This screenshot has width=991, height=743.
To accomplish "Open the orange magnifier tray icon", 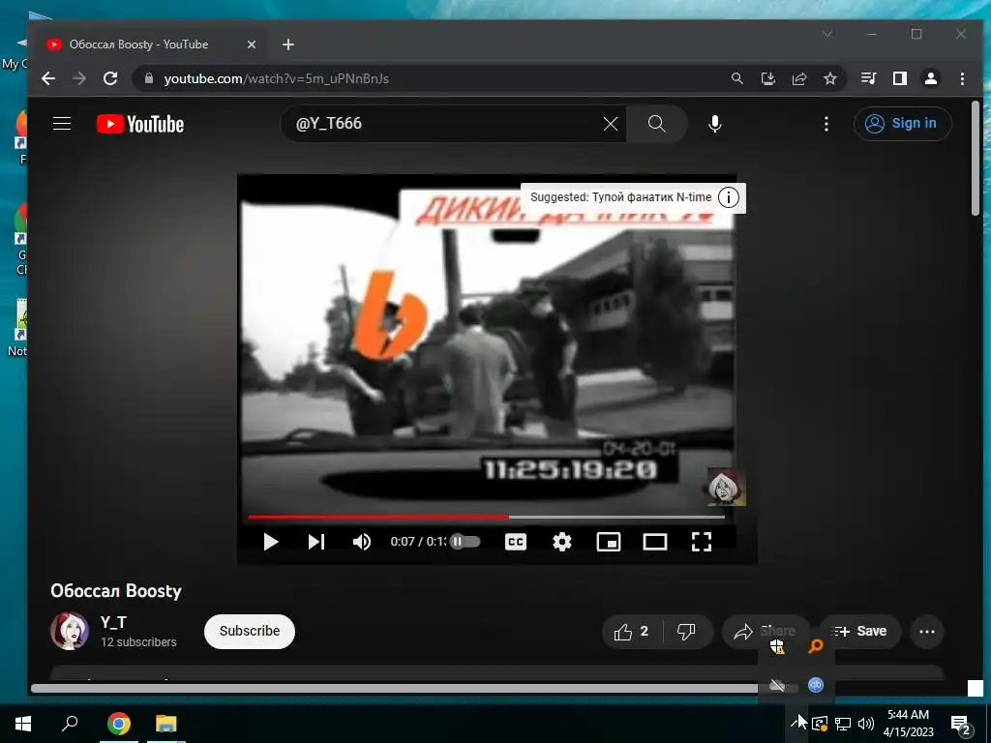I will tap(816, 646).
